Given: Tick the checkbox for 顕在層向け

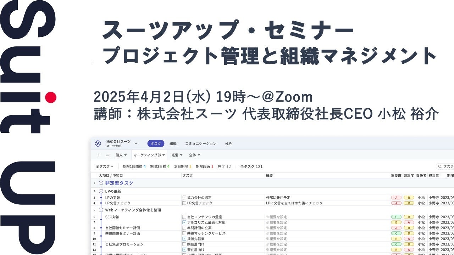Looking at the screenshot, I should (184, 244).
